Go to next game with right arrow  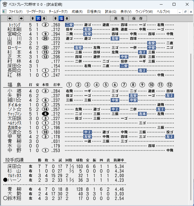(21, 19)
